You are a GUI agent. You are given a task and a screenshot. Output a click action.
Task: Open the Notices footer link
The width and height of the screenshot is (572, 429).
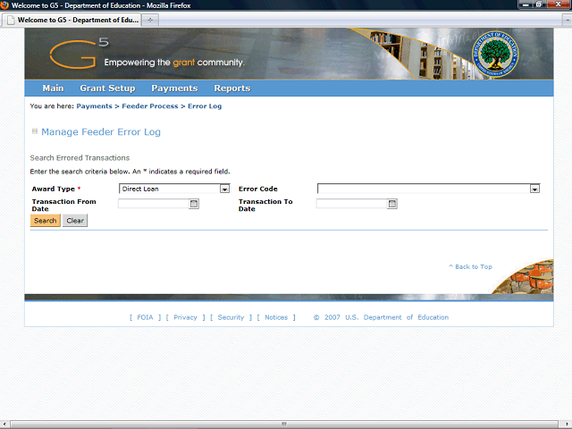point(276,317)
